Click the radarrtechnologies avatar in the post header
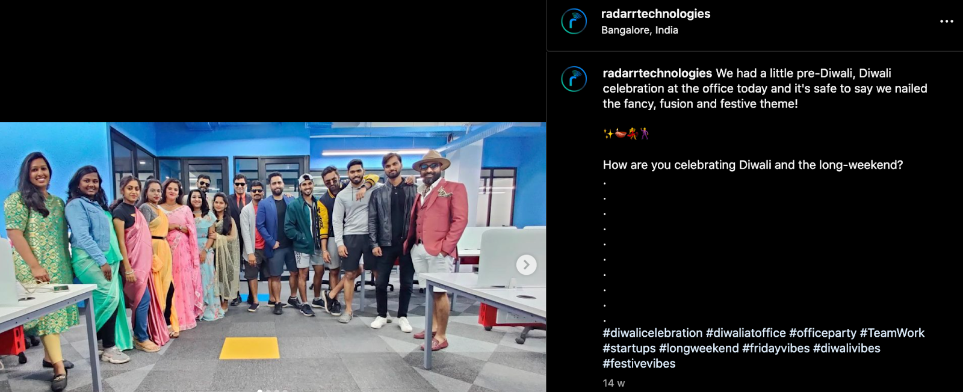This screenshot has width=963, height=392. click(x=574, y=22)
